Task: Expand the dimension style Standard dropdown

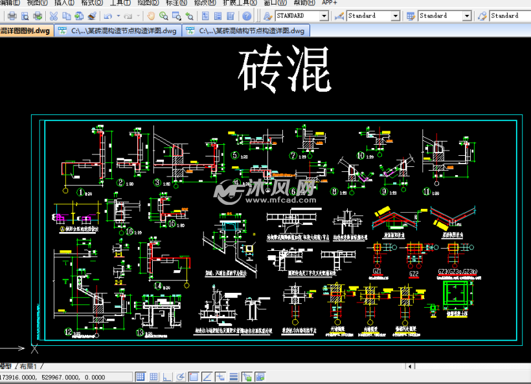Action: click(396, 16)
